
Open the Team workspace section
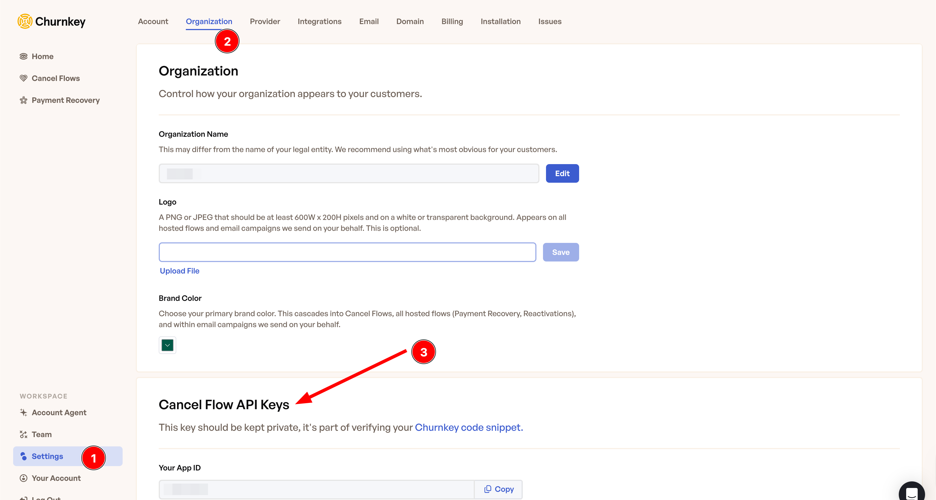click(42, 434)
